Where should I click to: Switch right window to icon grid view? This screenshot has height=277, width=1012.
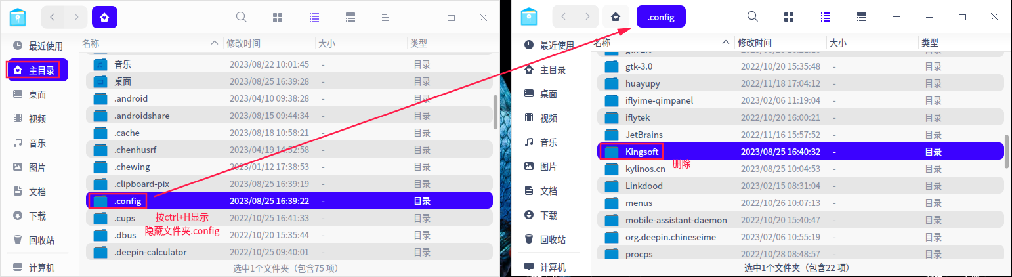[790, 17]
